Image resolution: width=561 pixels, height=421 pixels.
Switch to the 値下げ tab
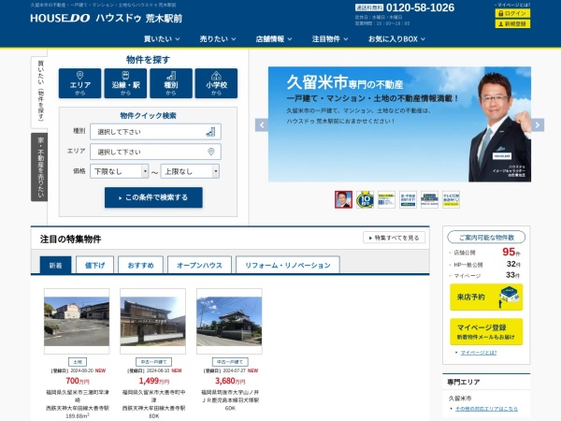pyautogui.click(x=94, y=266)
